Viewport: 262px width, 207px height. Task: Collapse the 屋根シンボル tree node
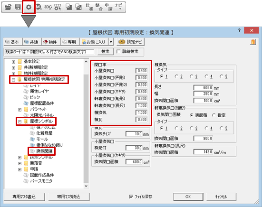click(x=19, y=122)
